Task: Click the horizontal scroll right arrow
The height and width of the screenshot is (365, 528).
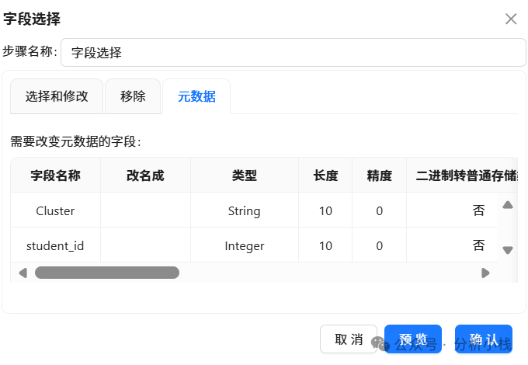Action: [485, 273]
